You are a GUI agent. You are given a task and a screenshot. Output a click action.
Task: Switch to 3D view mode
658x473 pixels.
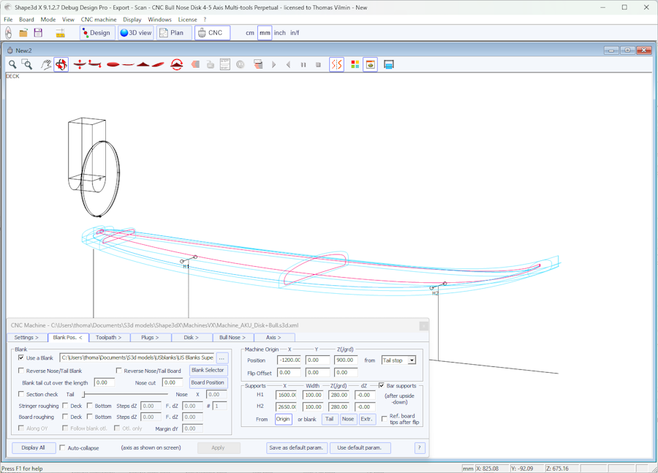tap(136, 33)
